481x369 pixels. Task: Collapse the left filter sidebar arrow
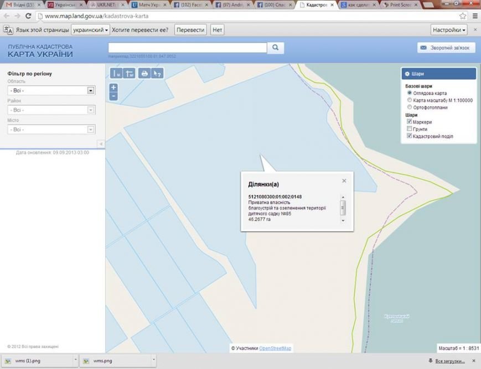[101, 144]
